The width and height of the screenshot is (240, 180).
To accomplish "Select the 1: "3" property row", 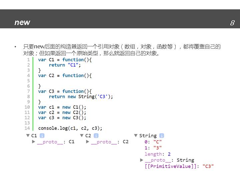I will 153,148.
